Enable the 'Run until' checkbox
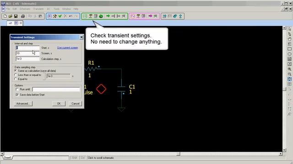 pos(17,89)
